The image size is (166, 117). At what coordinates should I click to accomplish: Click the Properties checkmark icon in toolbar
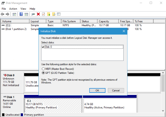click(x=43, y=14)
